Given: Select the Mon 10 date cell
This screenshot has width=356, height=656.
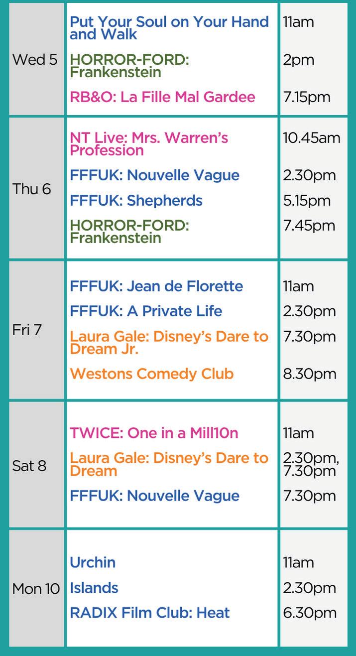Looking at the screenshot, I should point(36,588).
